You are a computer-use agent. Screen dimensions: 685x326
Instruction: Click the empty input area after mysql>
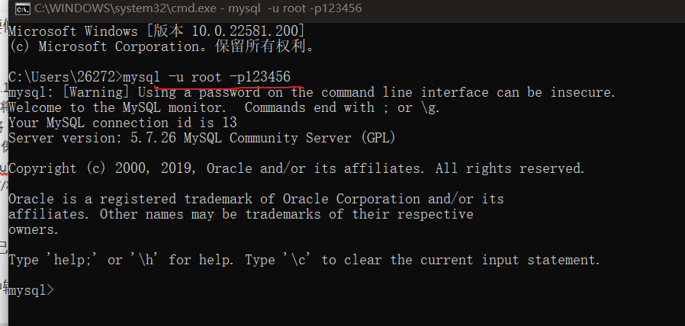(153, 290)
